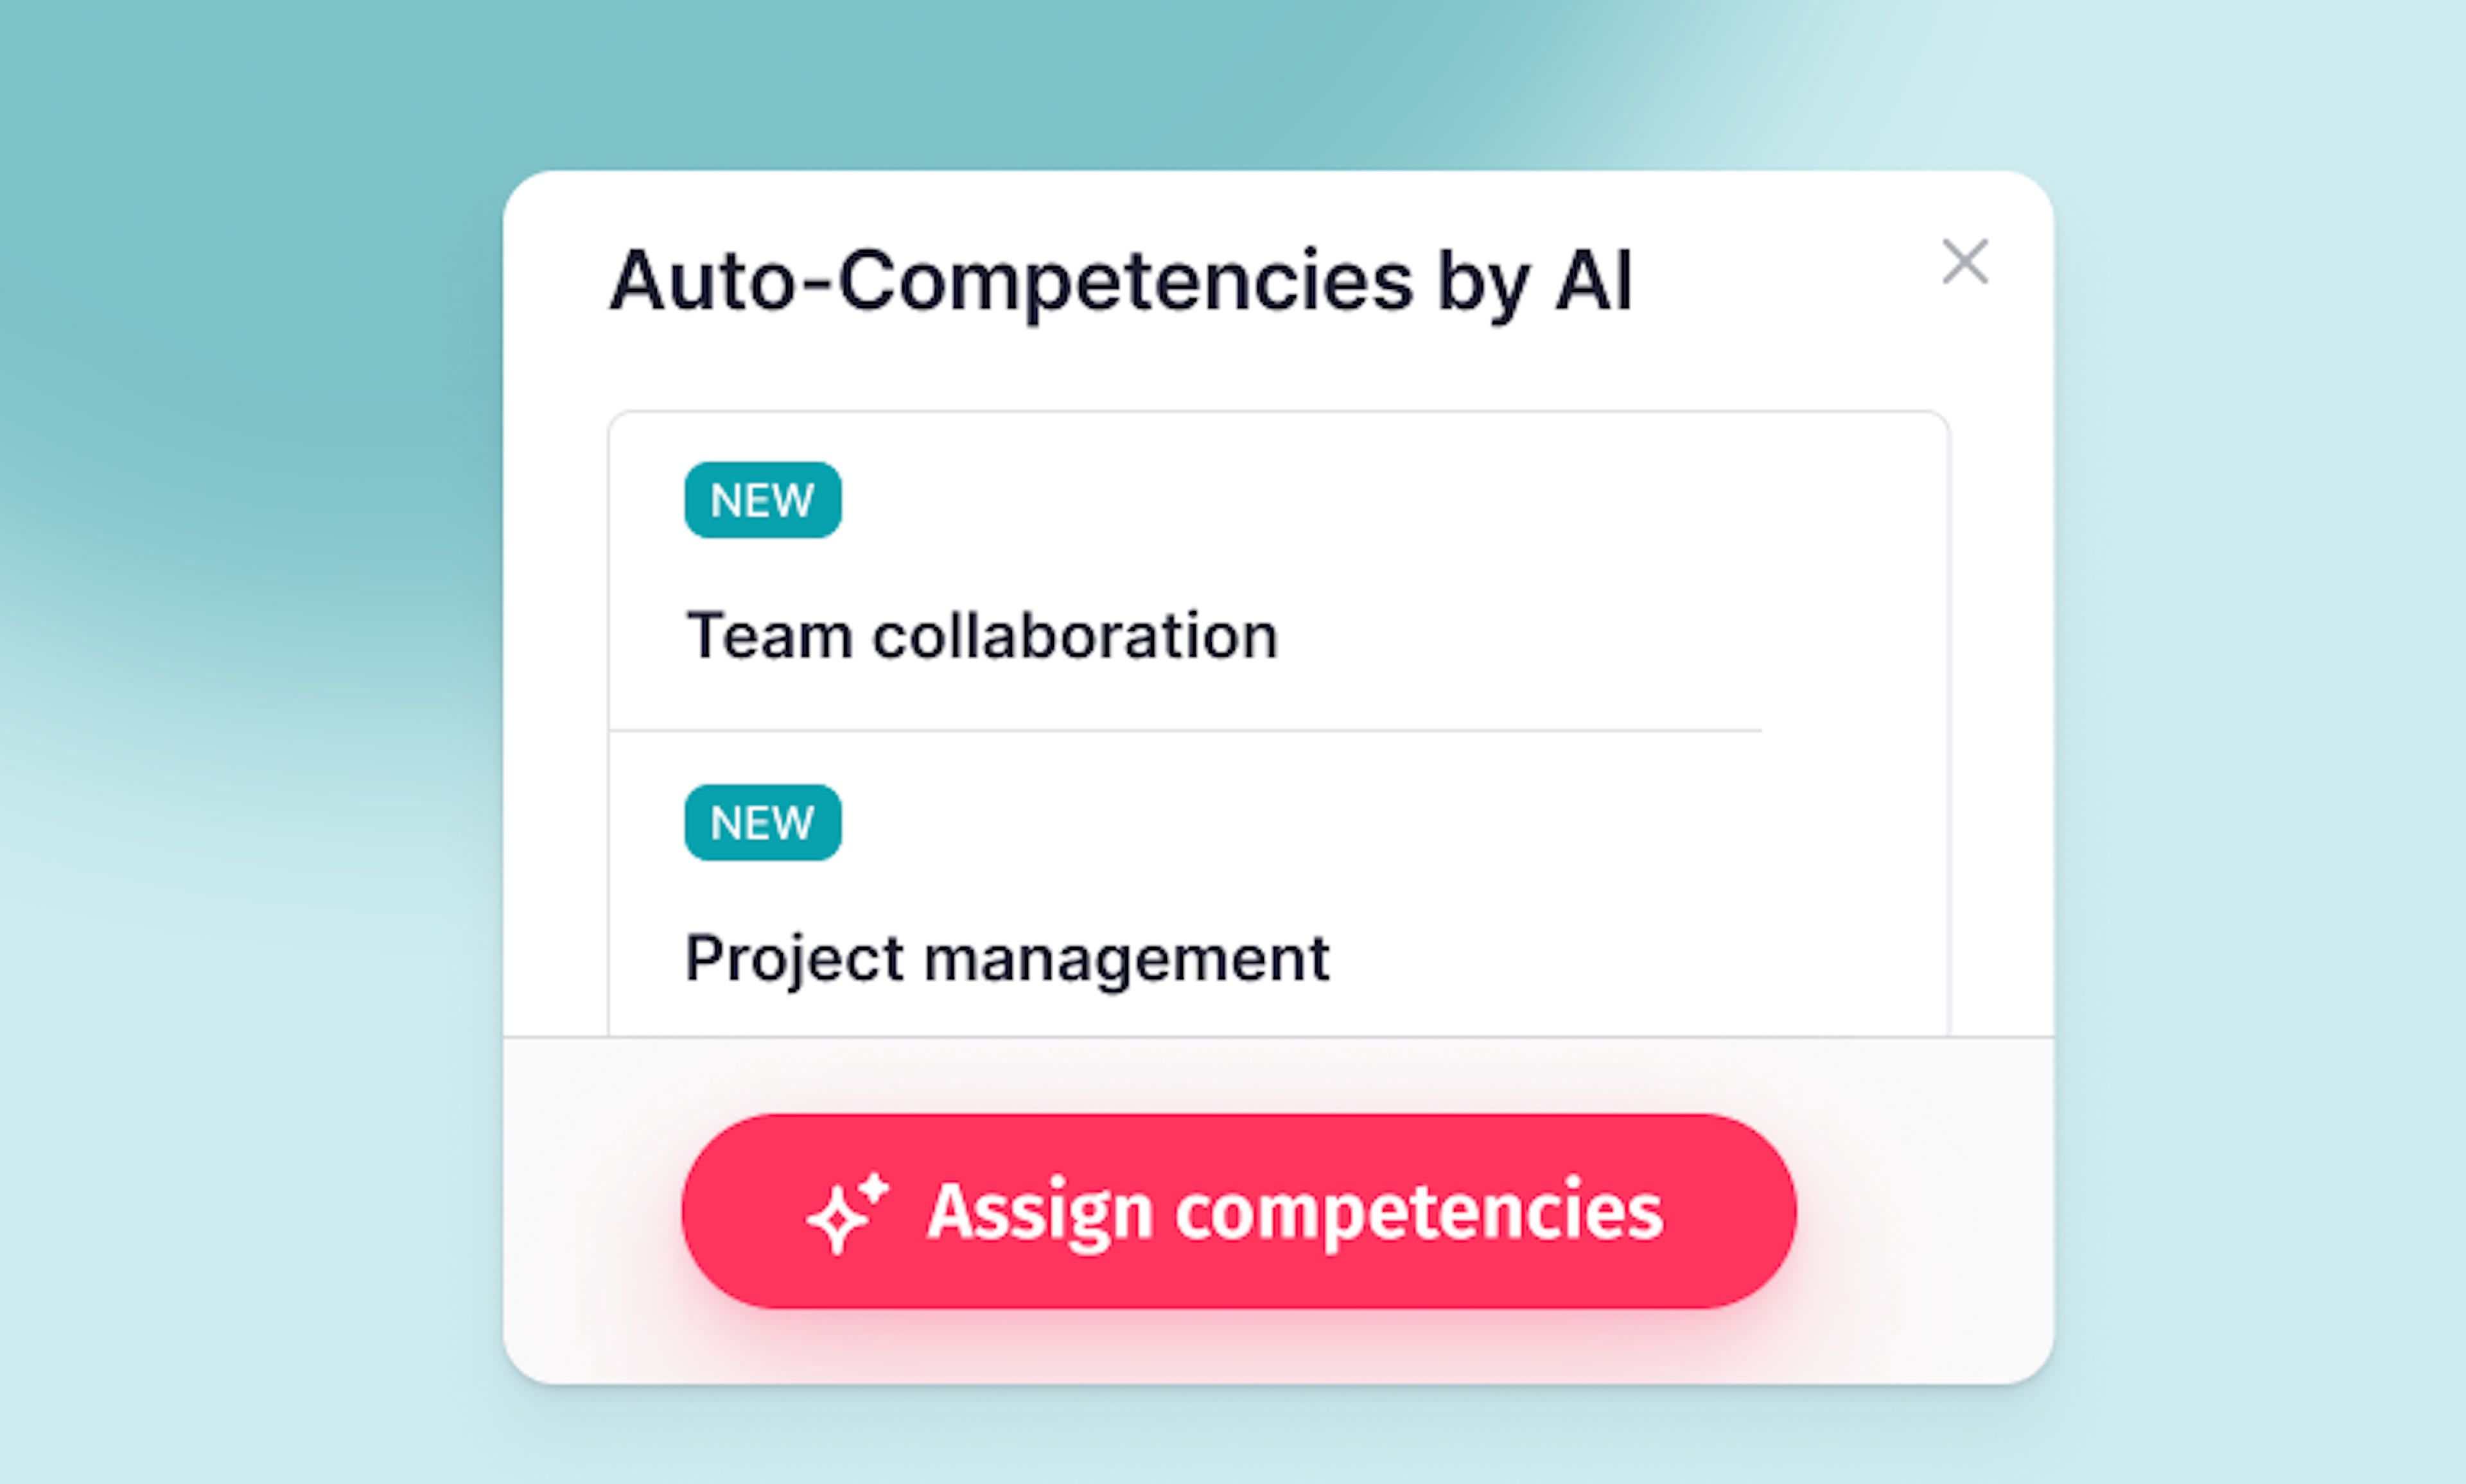Click the "by AI" text in the heading
Viewport: 2466px width, 1484px height.
(x=1535, y=281)
